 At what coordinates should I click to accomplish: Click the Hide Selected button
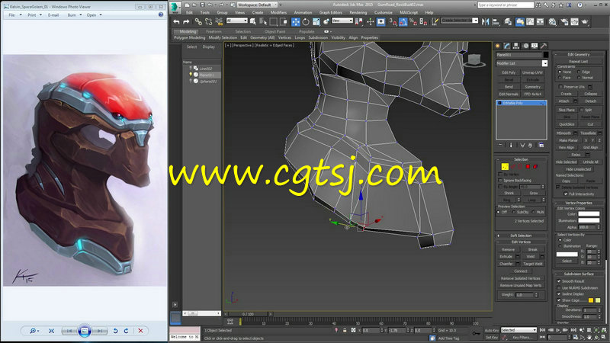[566, 162]
